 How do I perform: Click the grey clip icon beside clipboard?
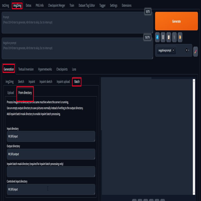[174, 37]
